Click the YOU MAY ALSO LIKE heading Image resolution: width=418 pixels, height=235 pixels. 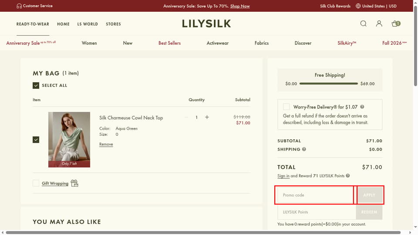coord(67,222)
